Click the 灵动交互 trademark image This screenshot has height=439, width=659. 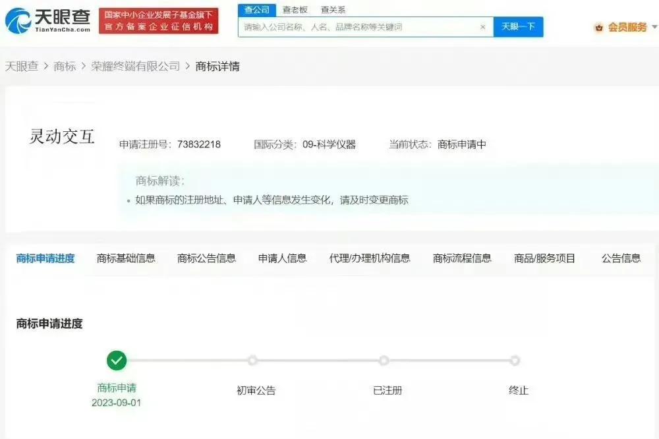coord(62,136)
